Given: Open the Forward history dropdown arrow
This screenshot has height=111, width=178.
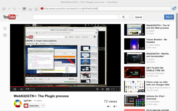Looking at the screenshot, I should point(19,9).
